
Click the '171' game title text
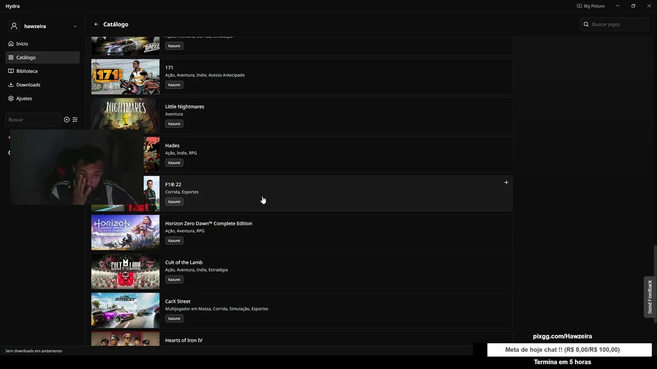pyautogui.click(x=169, y=68)
